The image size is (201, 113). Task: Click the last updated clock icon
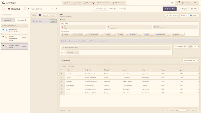[155, 27]
